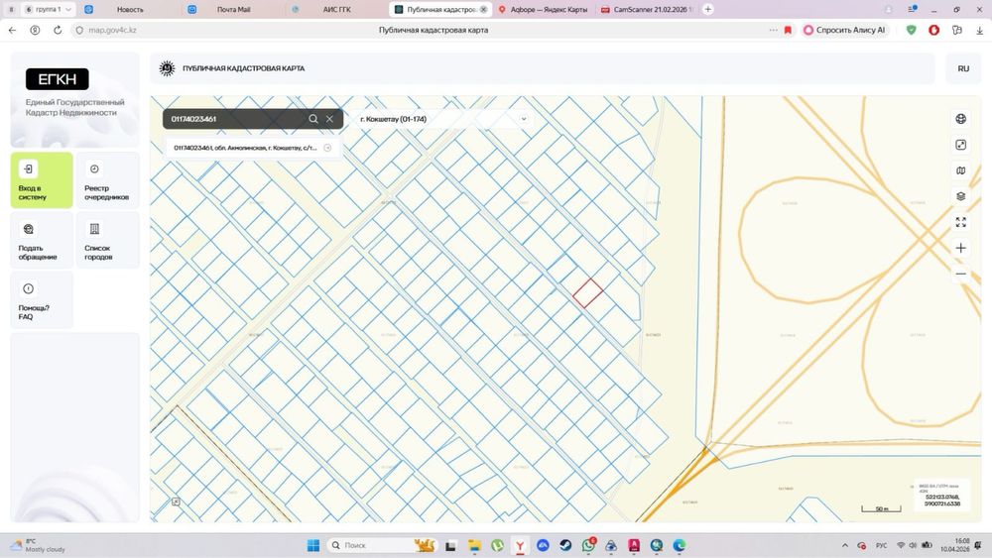Viewport: 992px width, 558px height.
Task: Click the expand-arrow square icon on map toolbar
Action: pos(960,145)
